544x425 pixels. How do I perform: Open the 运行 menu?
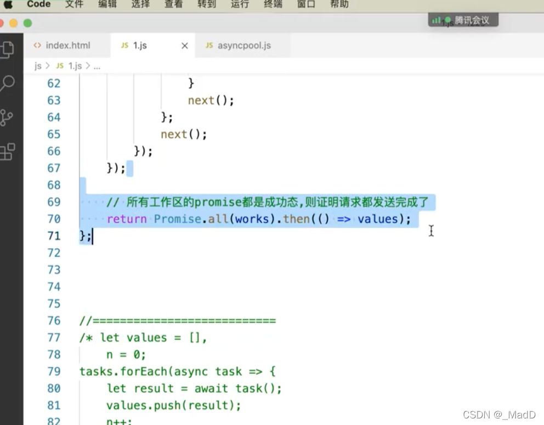[240, 4]
